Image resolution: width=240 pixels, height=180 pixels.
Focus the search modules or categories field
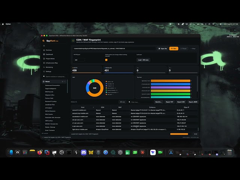[x=54, y=76]
